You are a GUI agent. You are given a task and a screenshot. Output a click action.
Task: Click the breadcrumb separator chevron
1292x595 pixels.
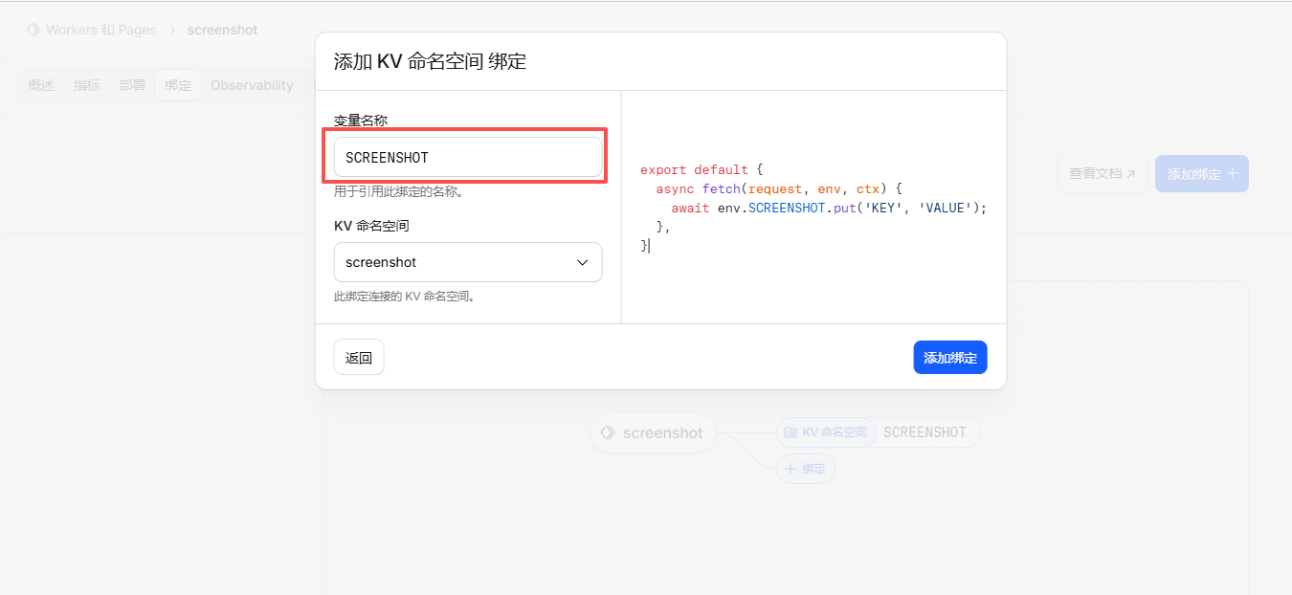pyautogui.click(x=172, y=30)
